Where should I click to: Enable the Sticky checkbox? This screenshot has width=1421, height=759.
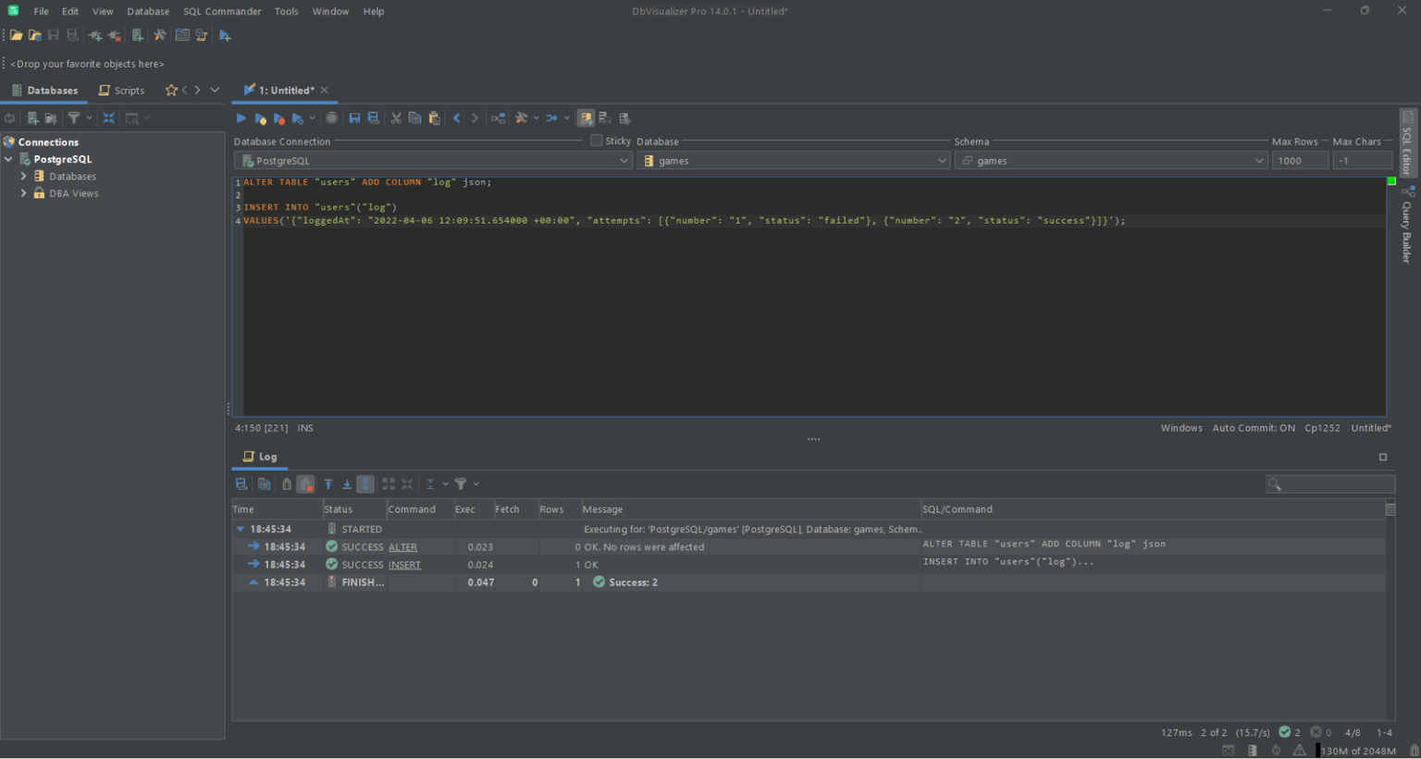(598, 141)
